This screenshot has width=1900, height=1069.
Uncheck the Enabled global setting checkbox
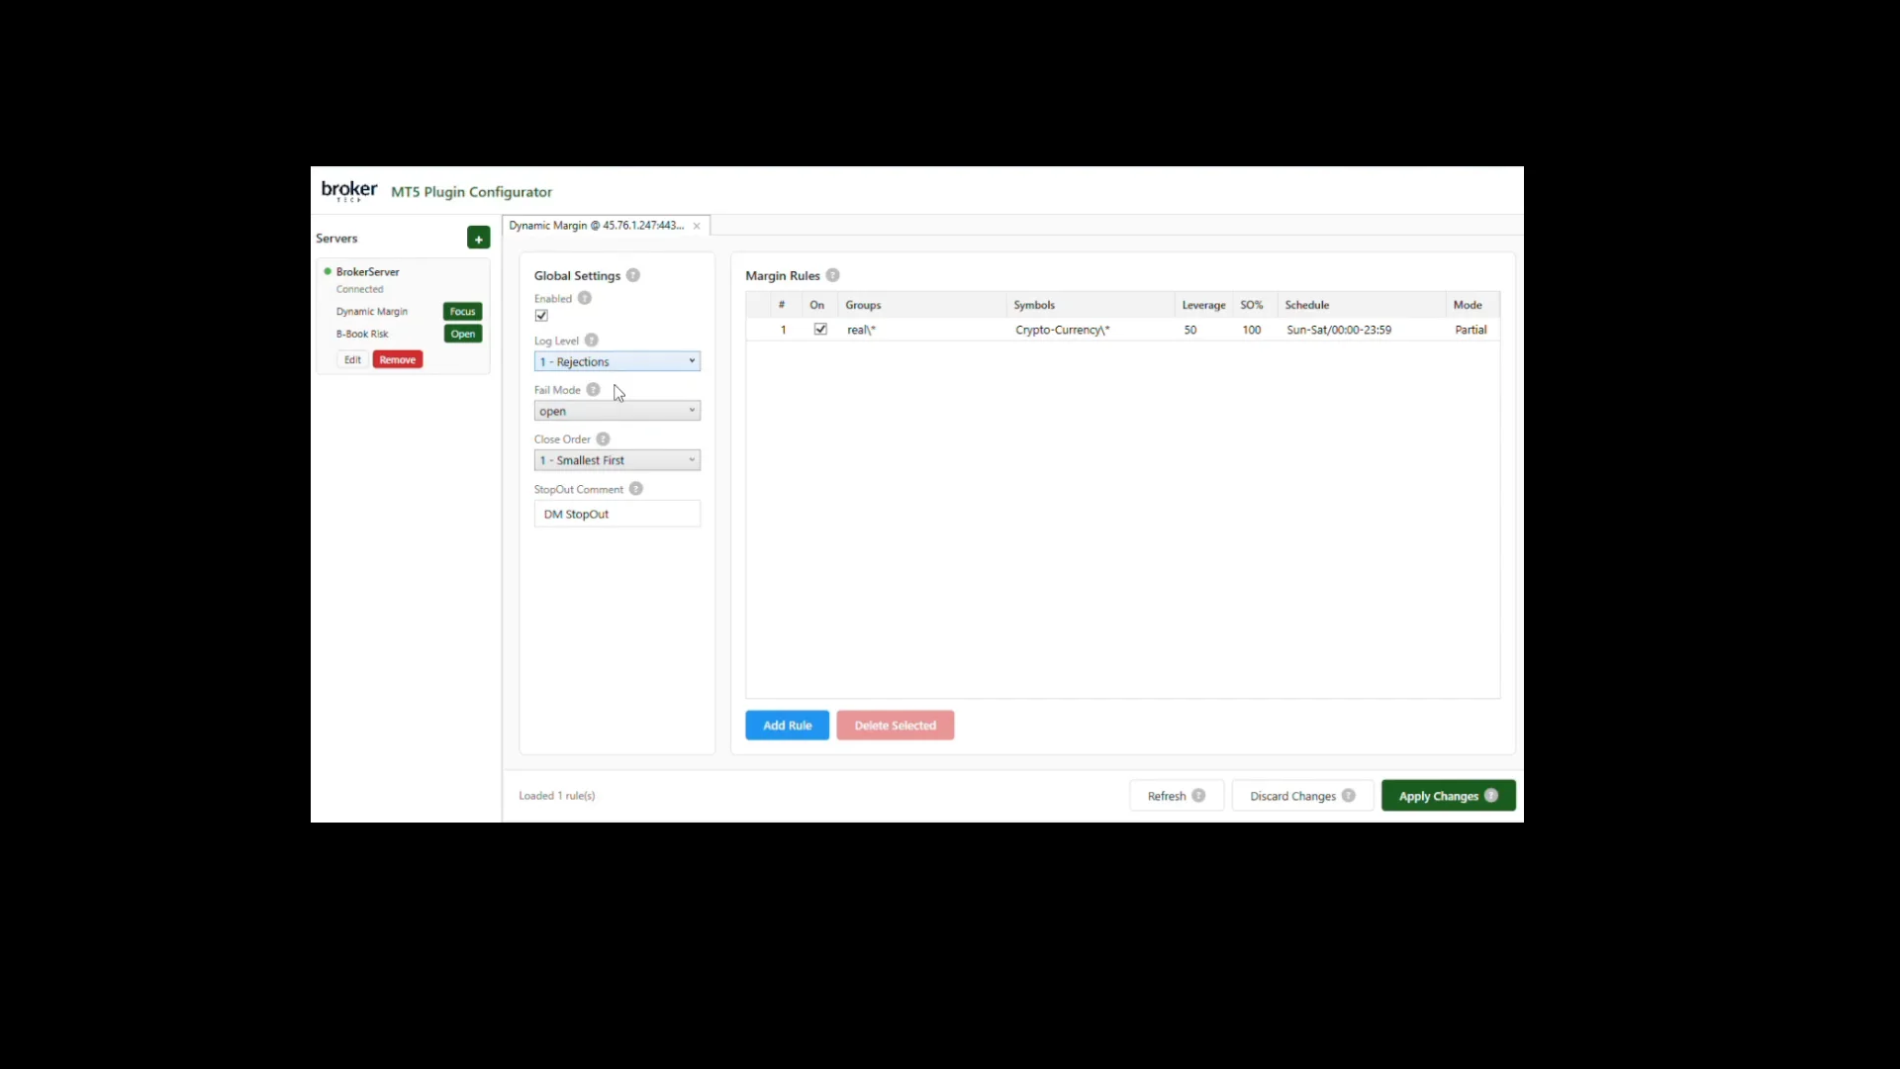(541, 316)
